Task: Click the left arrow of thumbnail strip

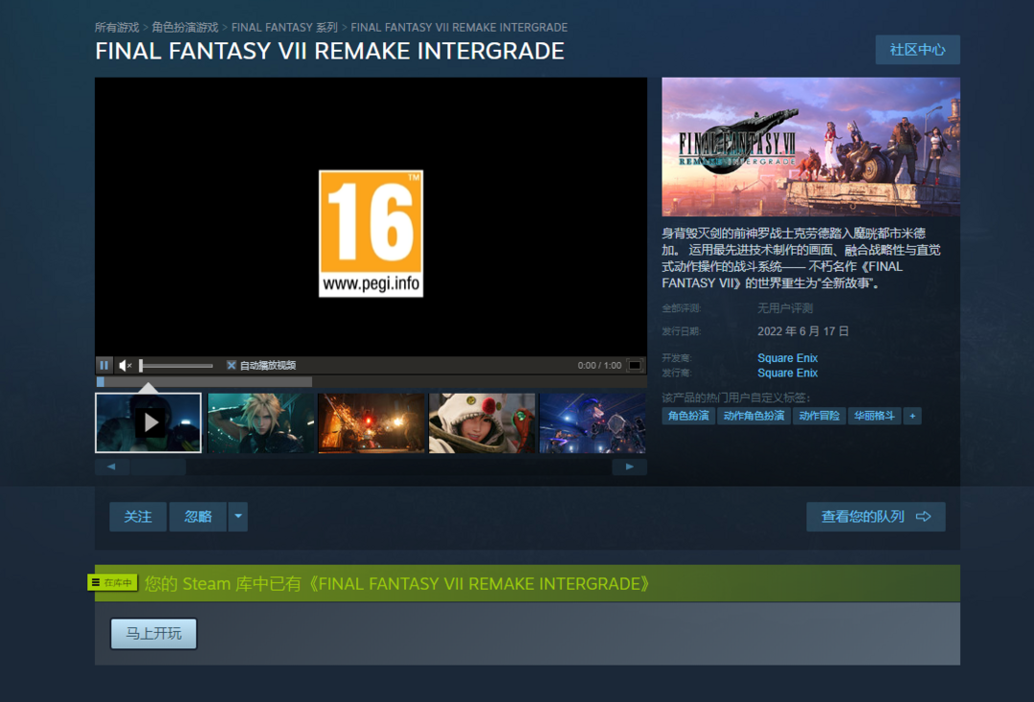Action: (x=111, y=466)
